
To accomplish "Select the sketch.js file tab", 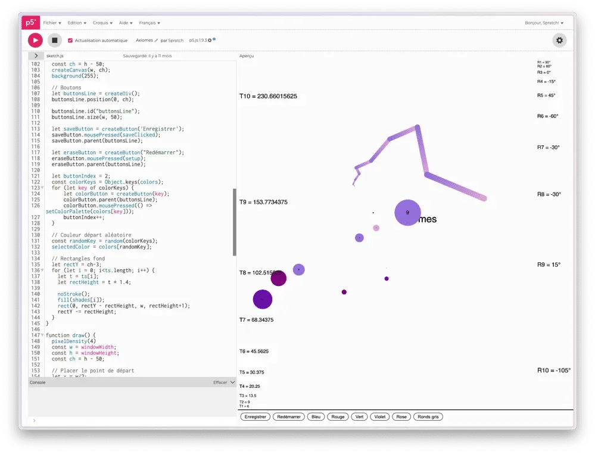I will tap(55, 55).
